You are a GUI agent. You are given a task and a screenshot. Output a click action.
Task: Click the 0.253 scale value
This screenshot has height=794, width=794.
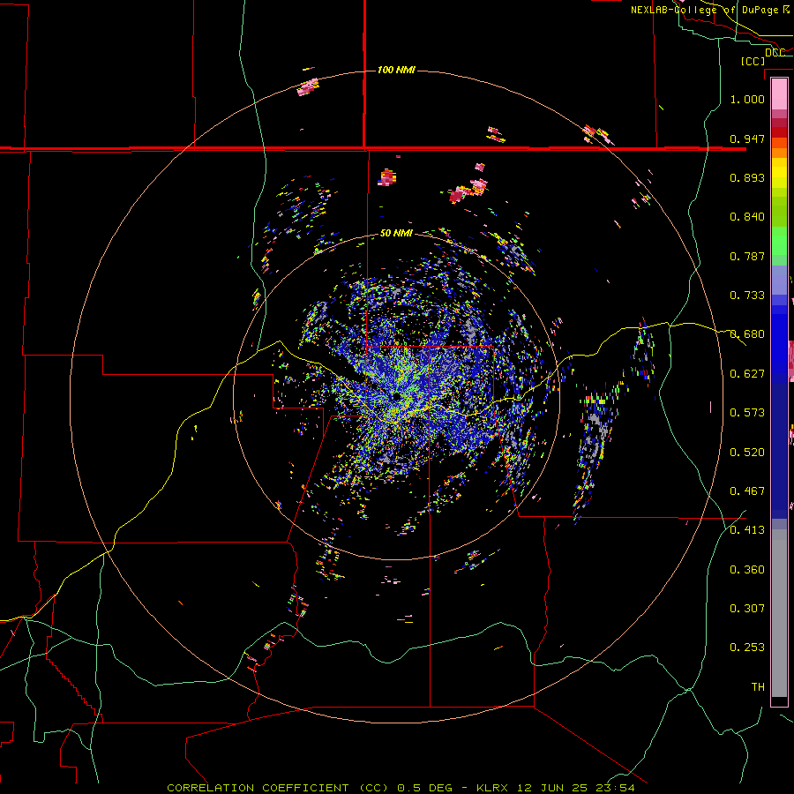747,648
